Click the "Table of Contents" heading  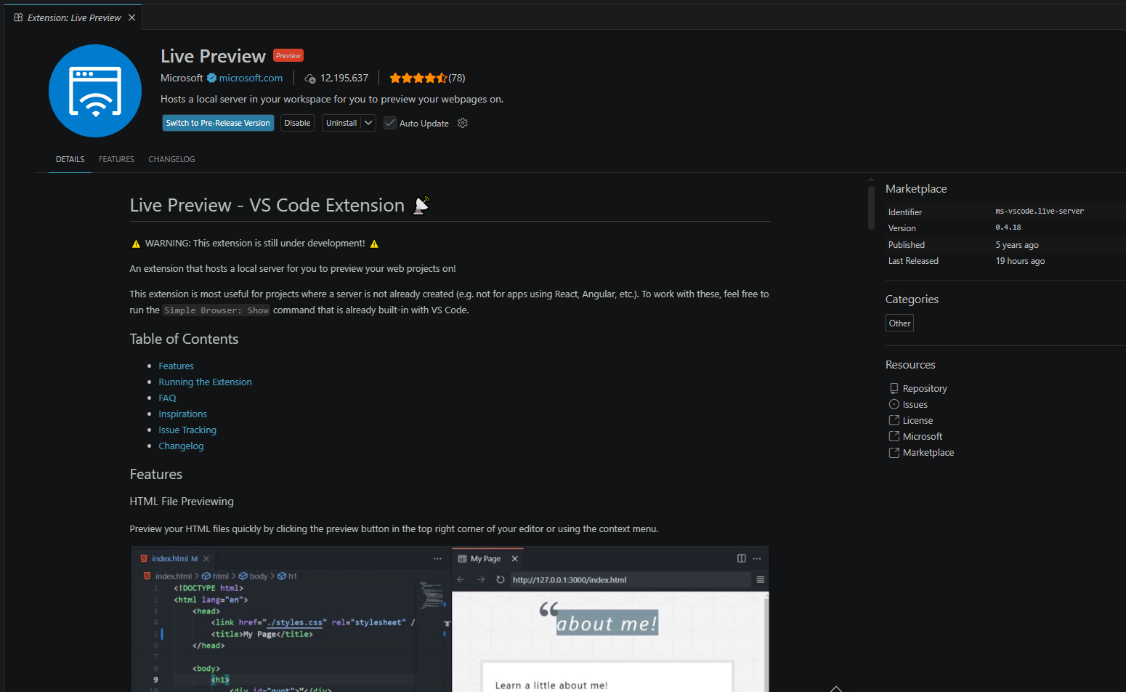click(x=184, y=339)
